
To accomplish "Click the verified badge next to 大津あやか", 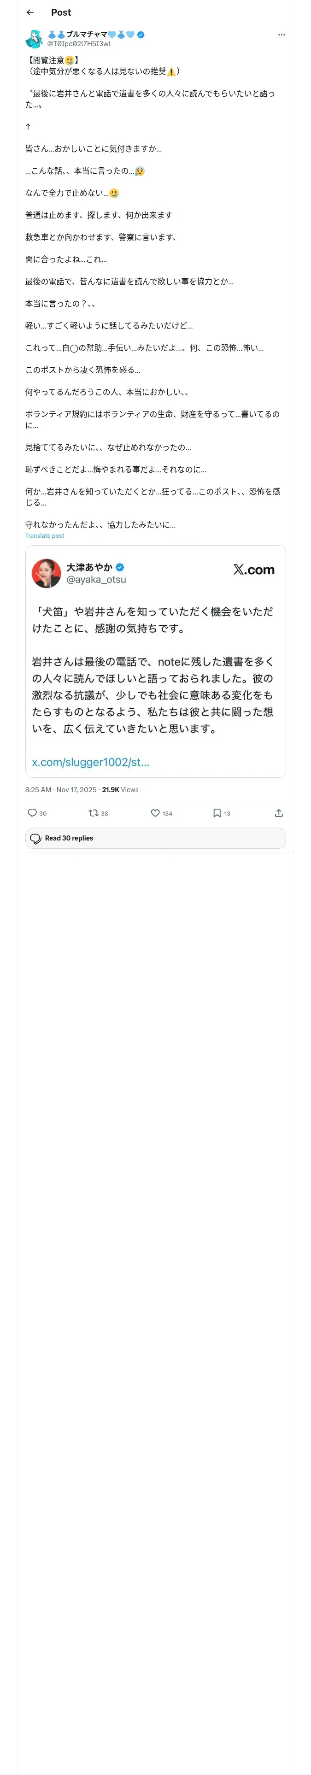I will click(120, 567).
